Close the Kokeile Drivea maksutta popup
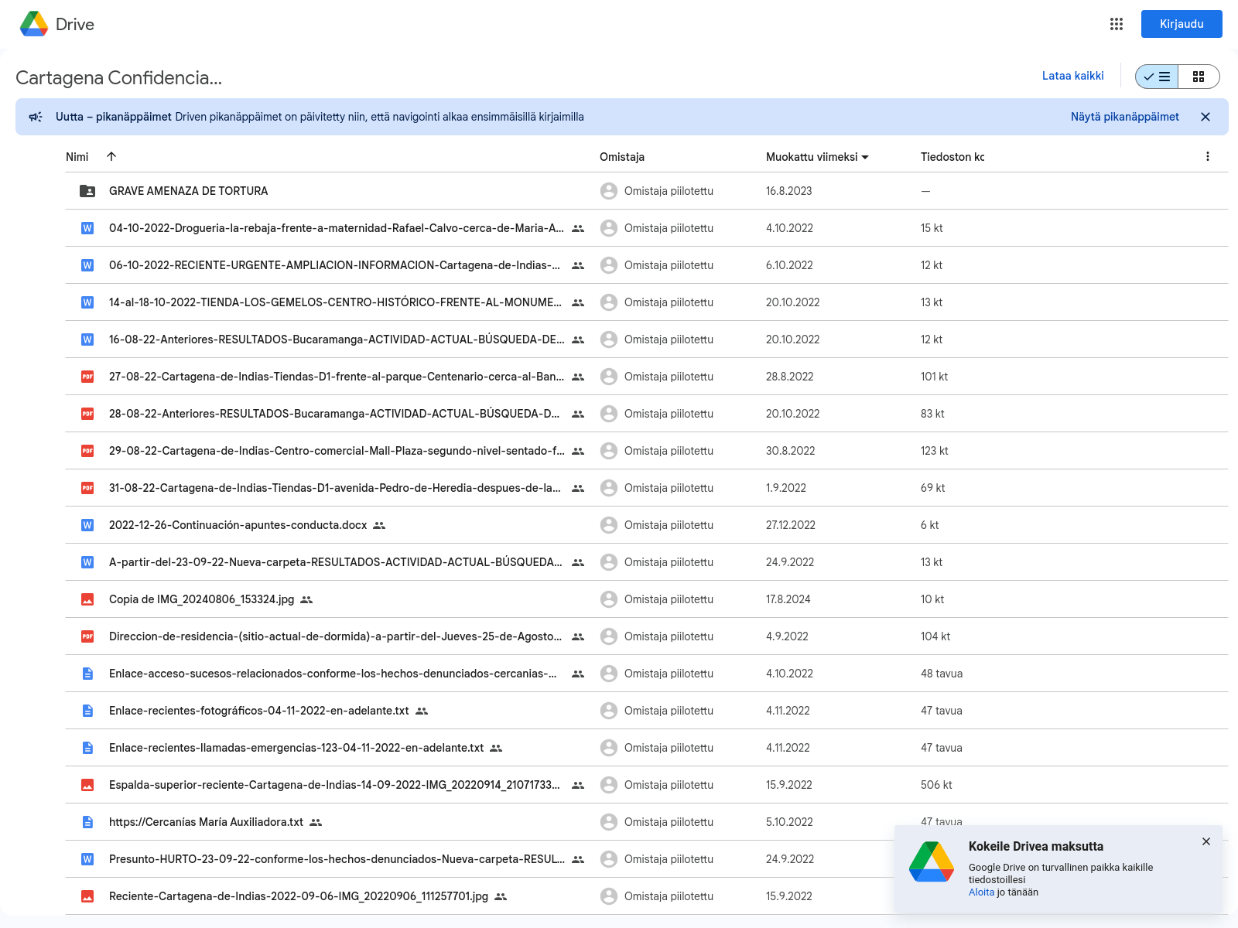Screen dimensions: 1238x928 tap(1206, 841)
